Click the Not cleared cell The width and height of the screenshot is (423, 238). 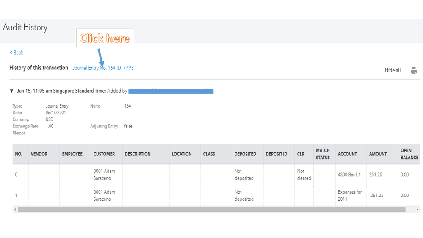pyautogui.click(x=304, y=174)
